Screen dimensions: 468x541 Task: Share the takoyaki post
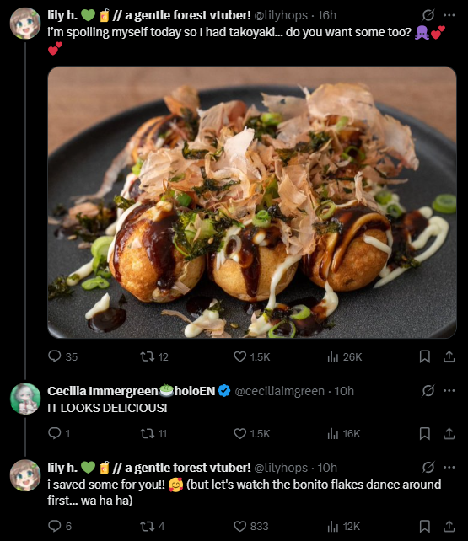pos(449,356)
